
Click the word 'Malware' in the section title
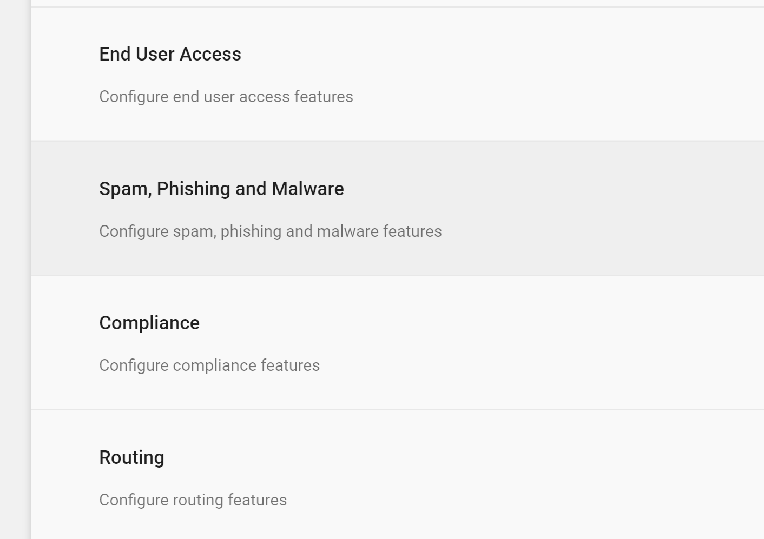pos(307,189)
